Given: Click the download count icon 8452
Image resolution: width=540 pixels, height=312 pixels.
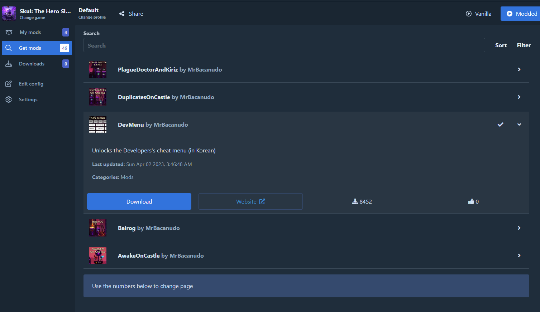Looking at the screenshot, I should pos(355,201).
